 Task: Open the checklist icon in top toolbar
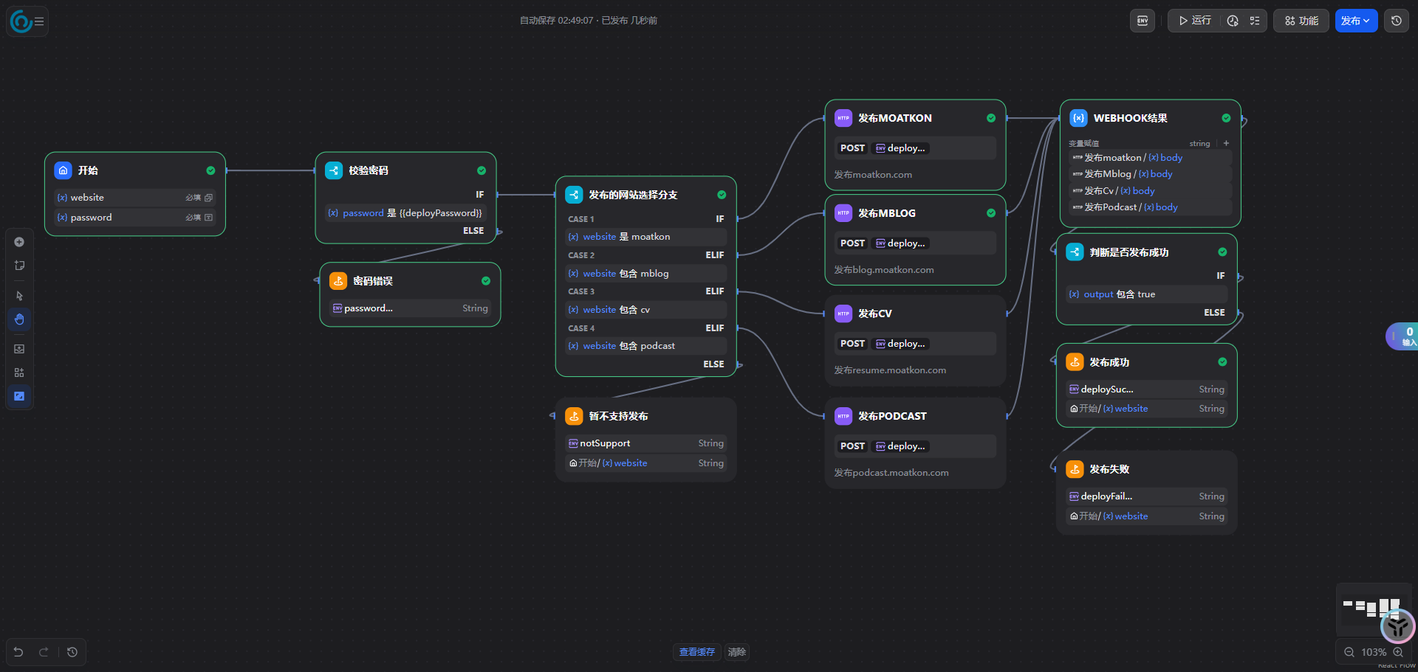point(1255,21)
